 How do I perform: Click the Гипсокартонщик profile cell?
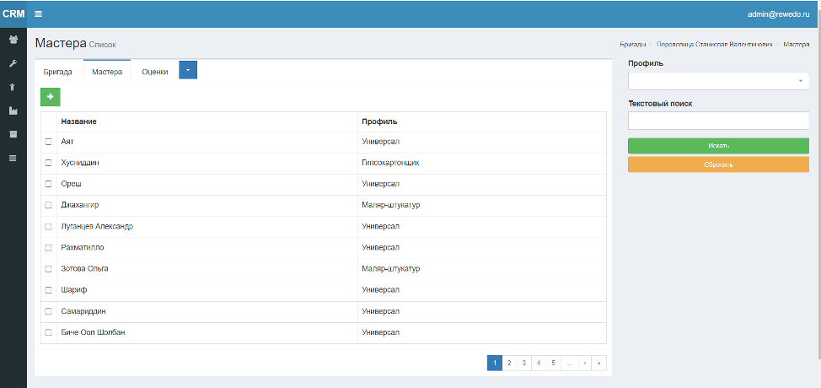[x=390, y=163]
